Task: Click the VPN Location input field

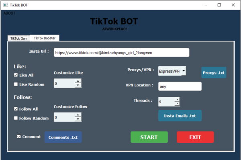Action: 180,86
